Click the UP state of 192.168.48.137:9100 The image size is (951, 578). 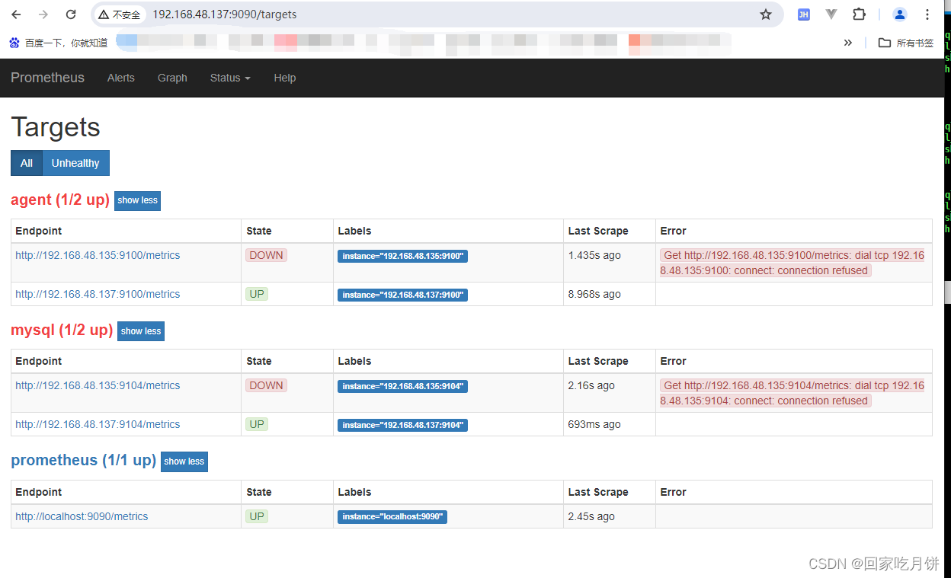coord(257,294)
